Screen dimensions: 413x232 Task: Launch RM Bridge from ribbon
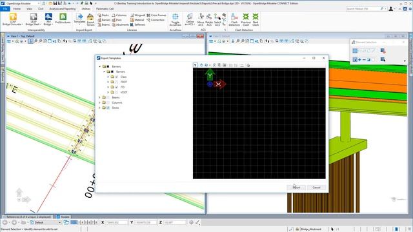48,19
